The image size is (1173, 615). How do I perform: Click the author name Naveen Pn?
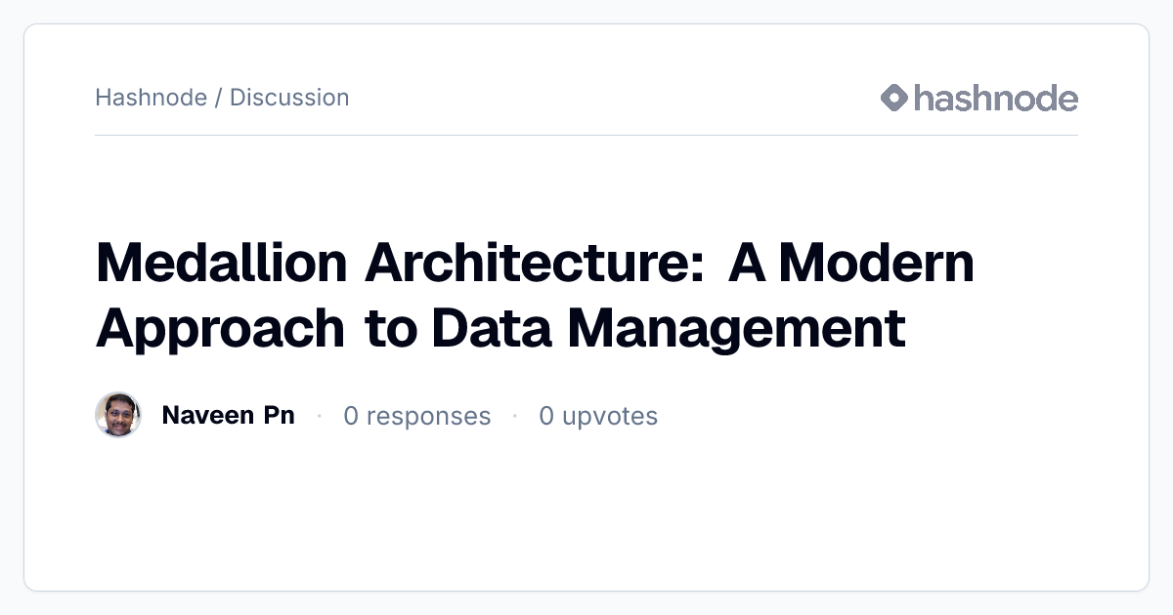(228, 416)
